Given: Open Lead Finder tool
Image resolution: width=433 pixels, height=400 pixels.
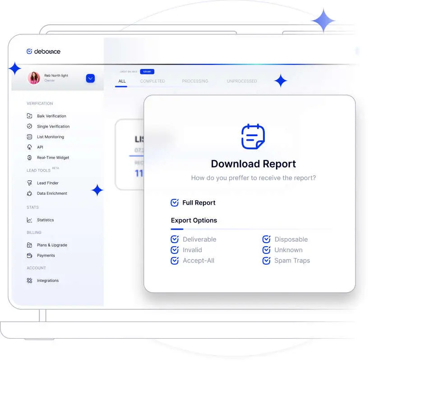Looking at the screenshot, I should 48,183.
